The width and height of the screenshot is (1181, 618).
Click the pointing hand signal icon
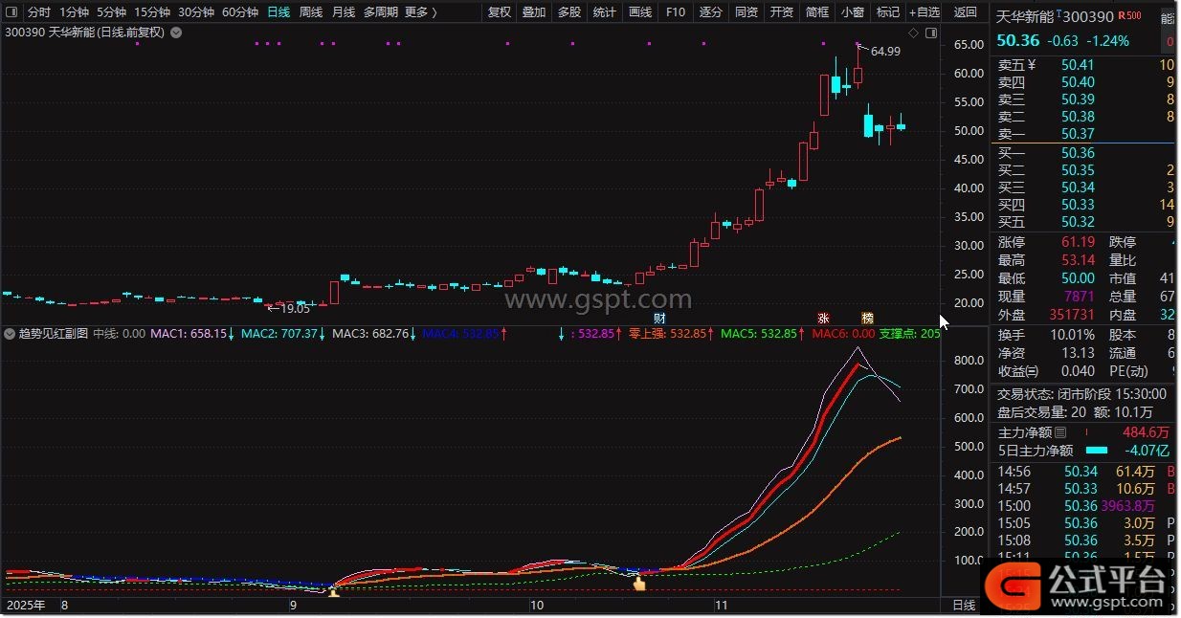click(639, 583)
